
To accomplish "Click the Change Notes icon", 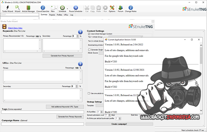I will (131, 9).
